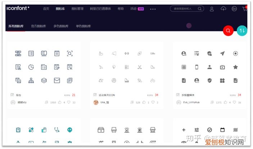Click the TV play icon in 浙报融媒体 card
This screenshot has width=253, height=149.
point(222,67)
